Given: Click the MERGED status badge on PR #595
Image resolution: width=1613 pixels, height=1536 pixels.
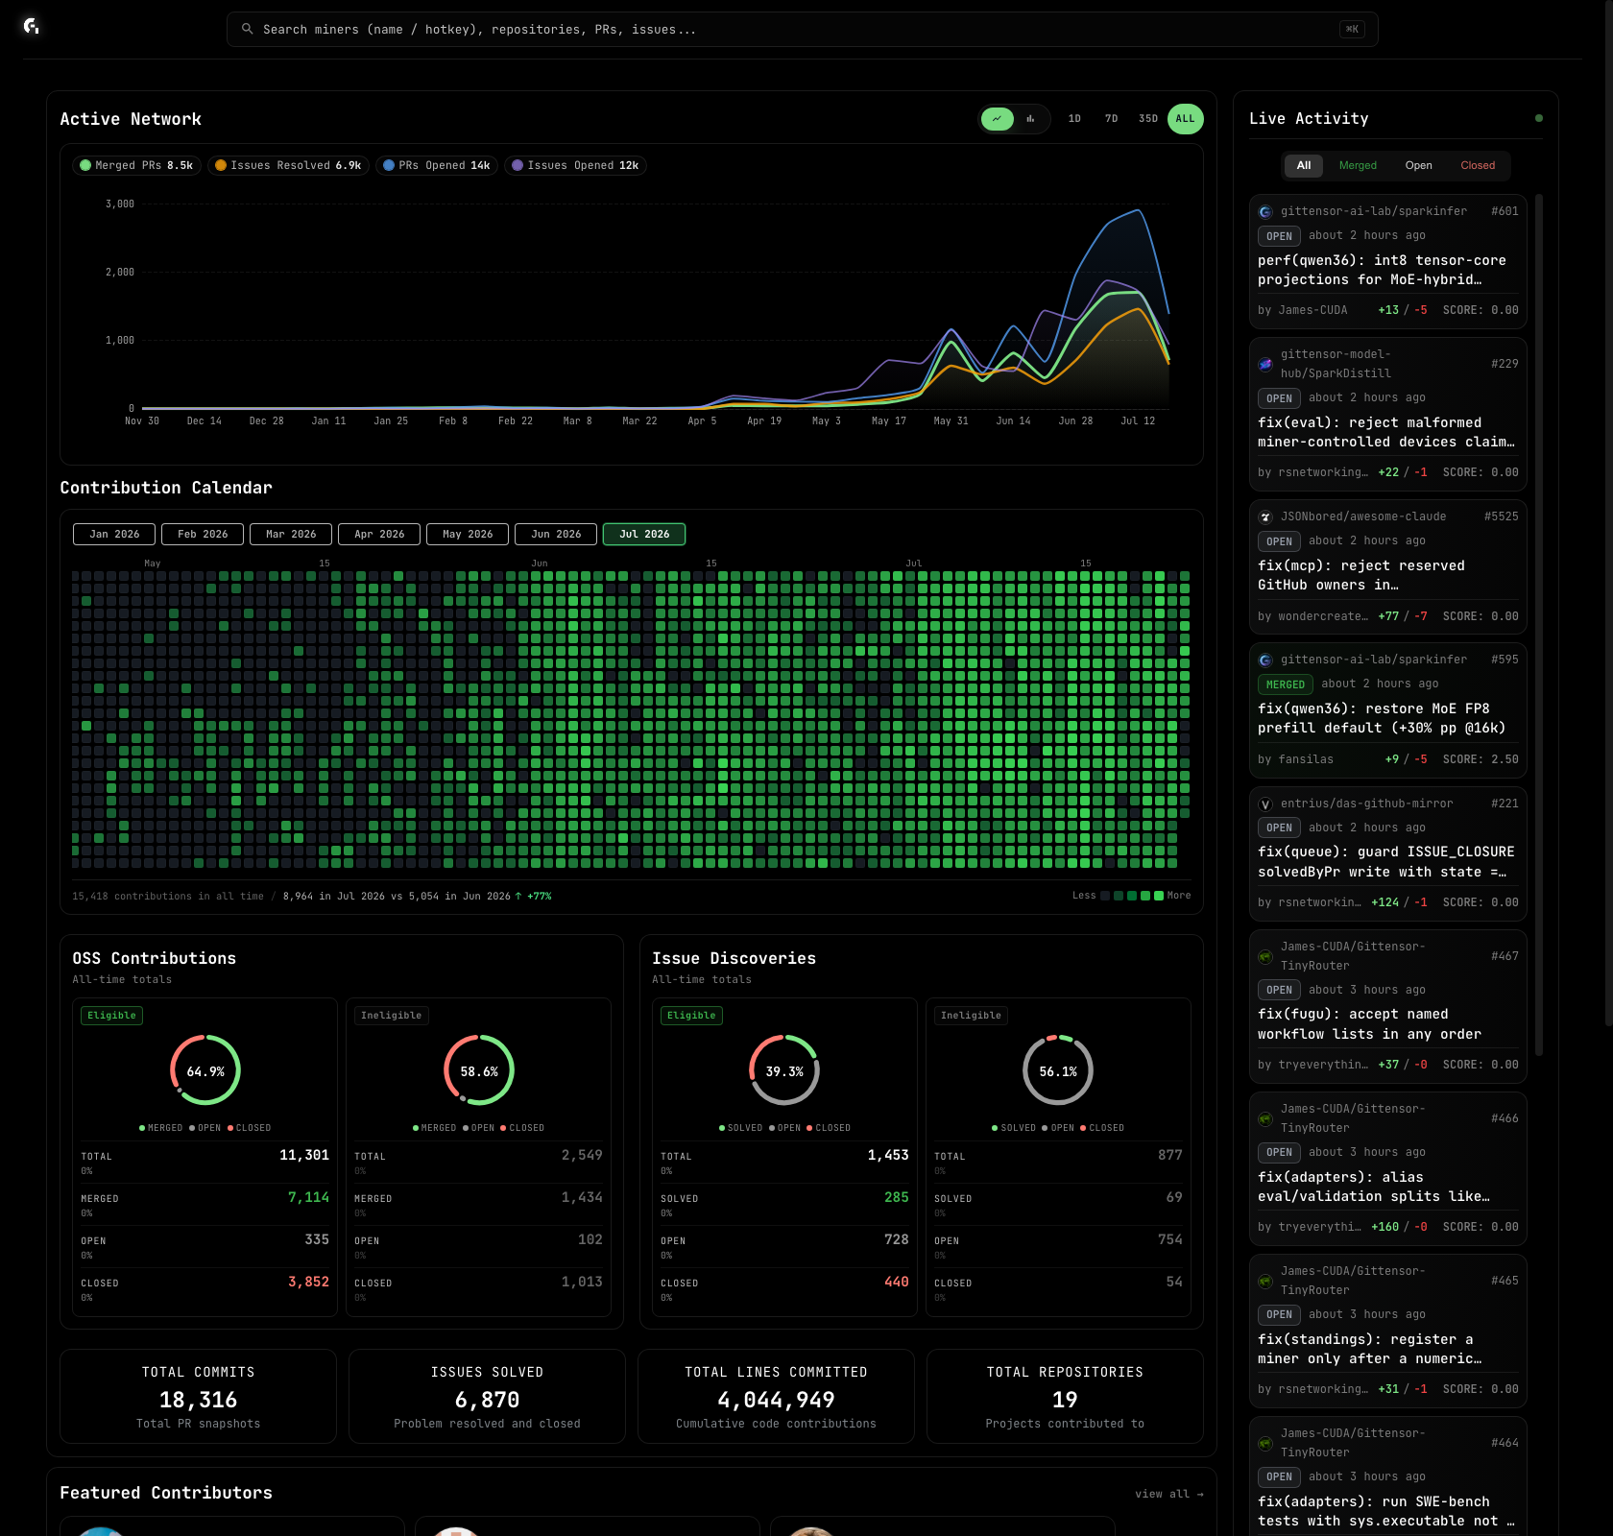Looking at the screenshot, I should coord(1286,684).
